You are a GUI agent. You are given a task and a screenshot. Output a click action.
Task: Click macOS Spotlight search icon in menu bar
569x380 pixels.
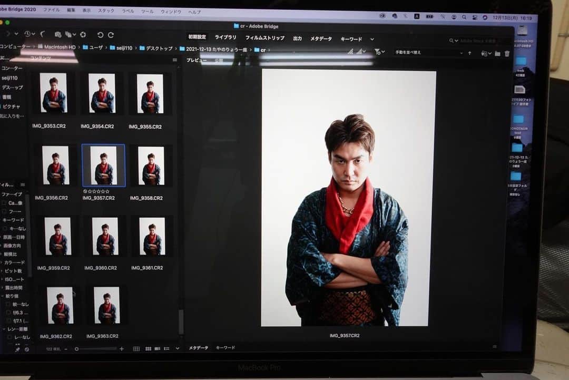464,17
